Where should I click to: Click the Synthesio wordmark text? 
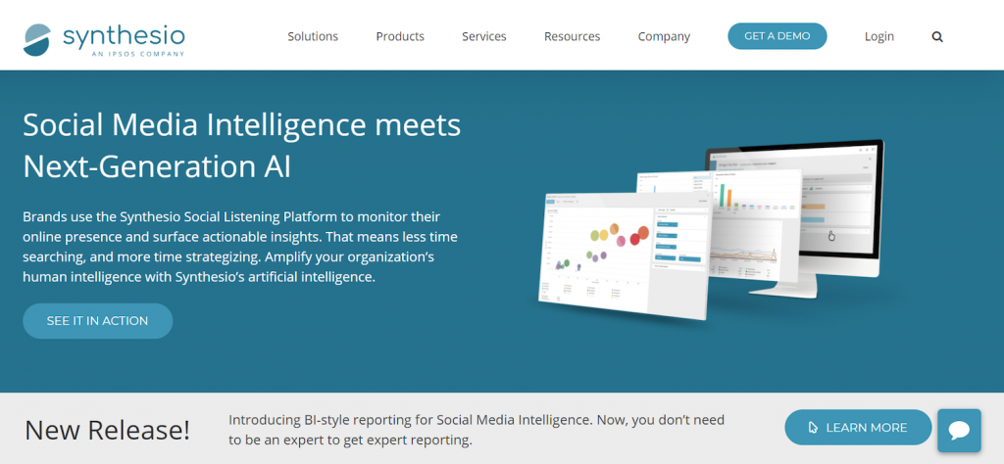click(x=123, y=35)
